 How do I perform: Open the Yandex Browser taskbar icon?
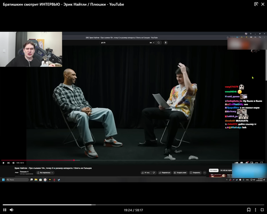[x=45, y=180]
